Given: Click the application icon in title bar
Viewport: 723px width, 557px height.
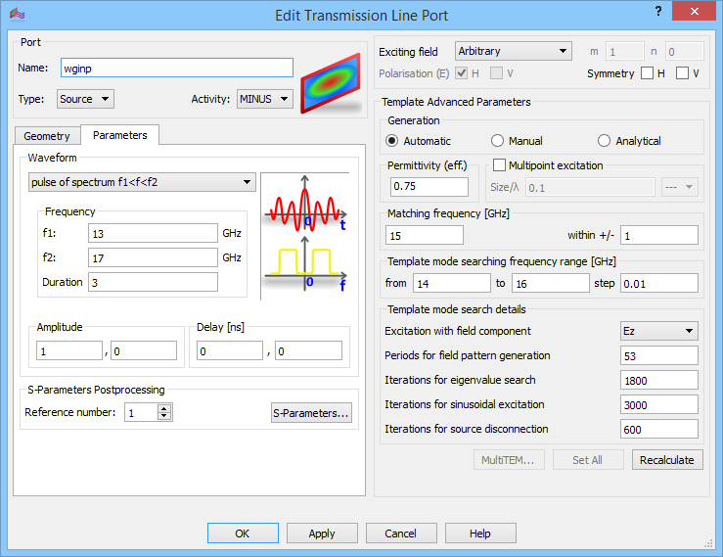Looking at the screenshot, I should coord(17,15).
